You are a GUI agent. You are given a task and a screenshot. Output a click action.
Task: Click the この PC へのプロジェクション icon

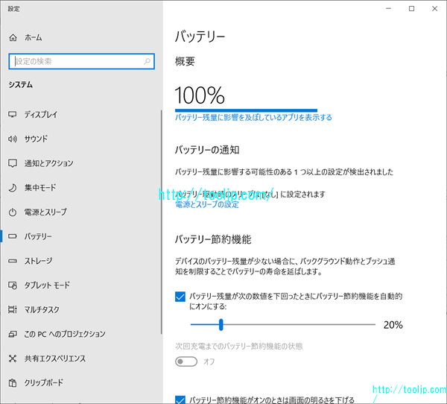[x=13, y=334]
